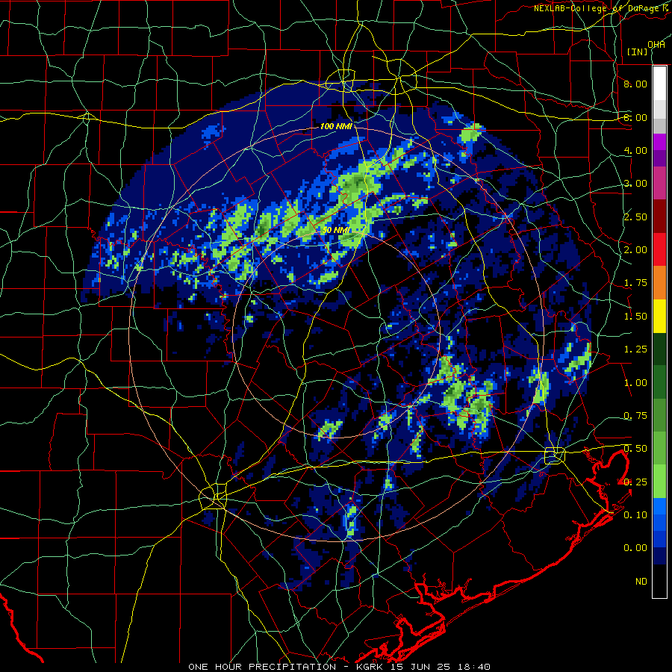Click the bright red legend swatch
Image resolution: width=672 pixels, height=672 pixels.
click(659, 249)
